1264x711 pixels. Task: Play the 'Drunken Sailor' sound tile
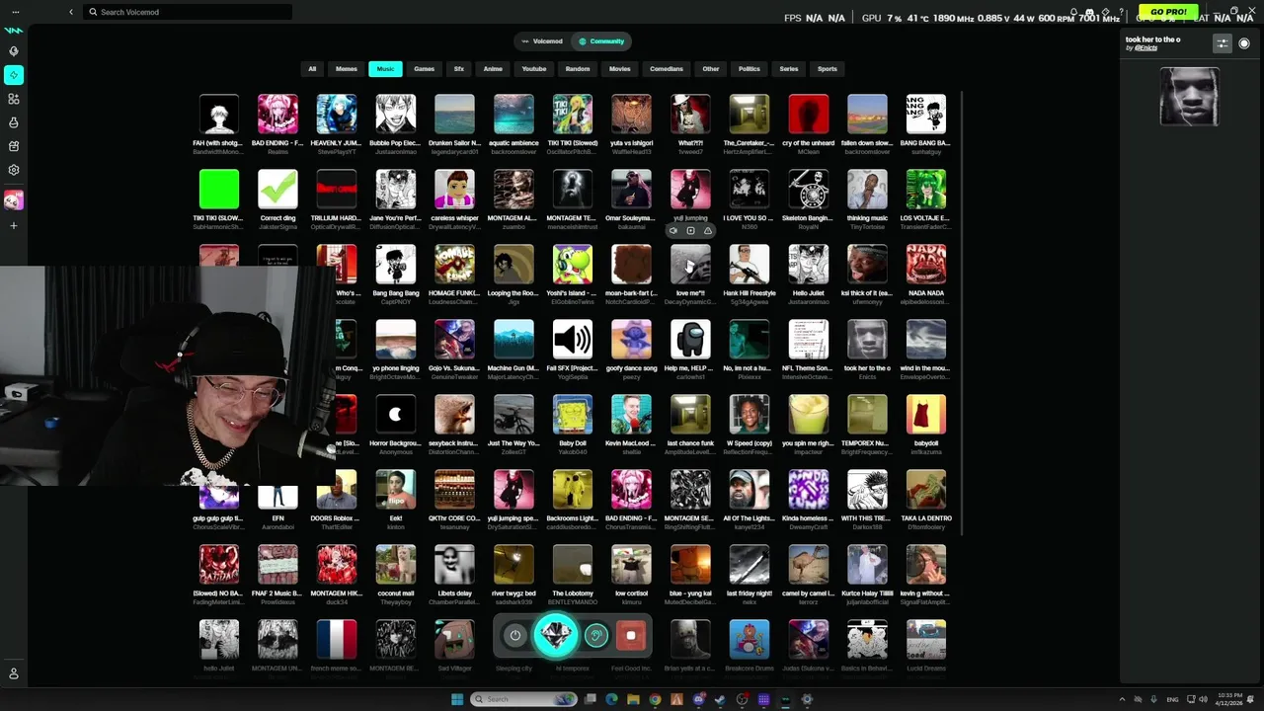tap(454, 115)
